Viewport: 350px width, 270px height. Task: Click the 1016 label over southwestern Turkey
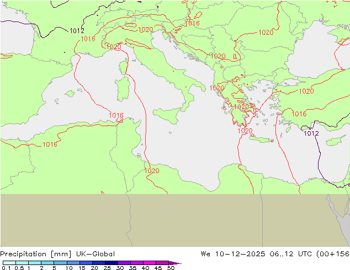[x=299, y=114]
